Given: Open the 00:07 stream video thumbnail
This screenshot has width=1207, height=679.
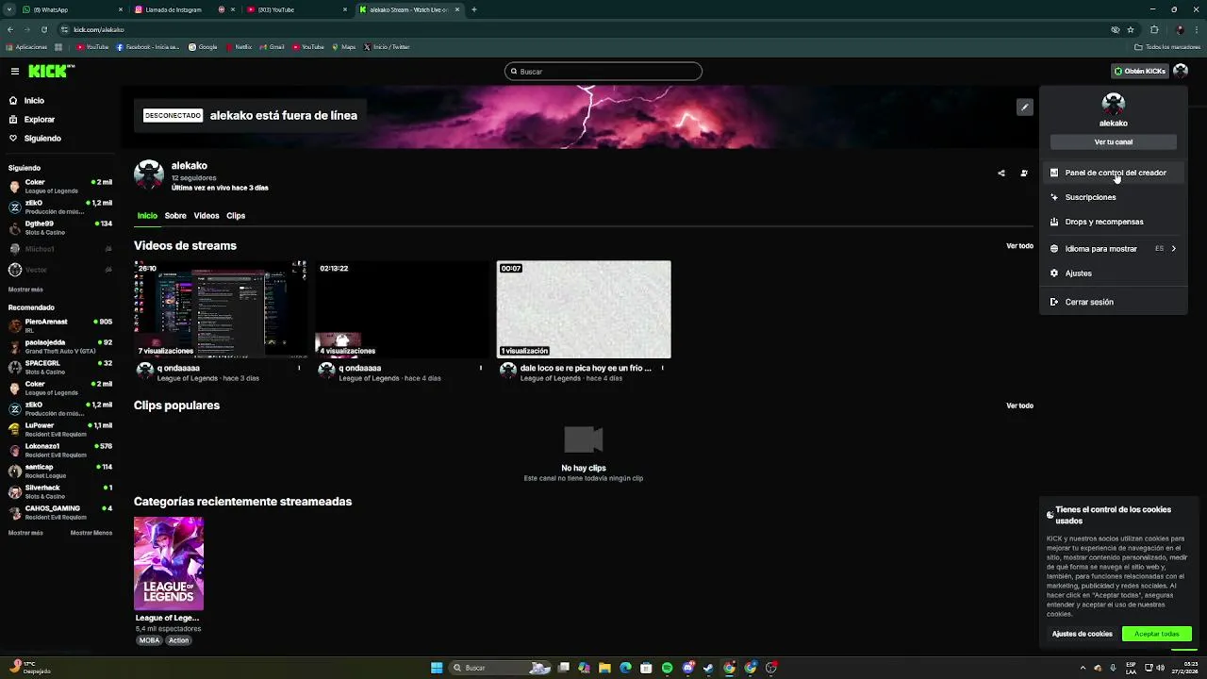Looking at the screenshot, I should [x=584, y=310].
